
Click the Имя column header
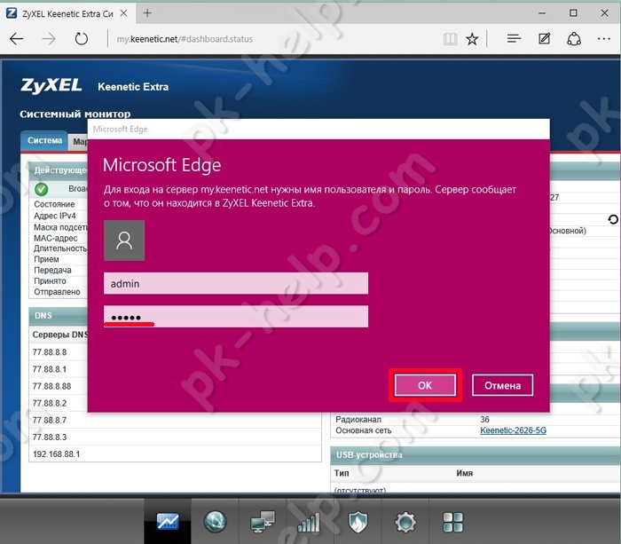point(464,473)
